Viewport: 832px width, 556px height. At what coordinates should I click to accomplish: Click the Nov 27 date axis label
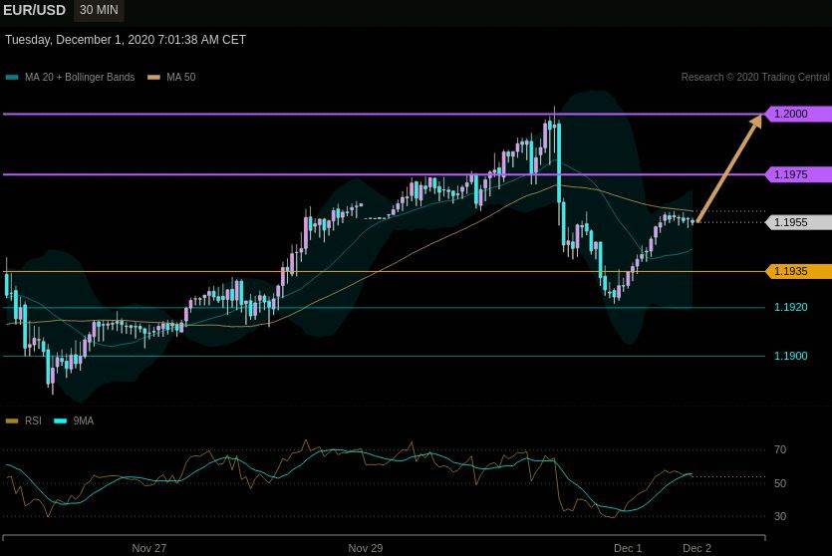tap(149, 548)
